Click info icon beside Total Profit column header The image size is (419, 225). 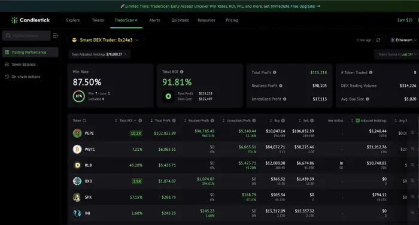pos(174,120)
